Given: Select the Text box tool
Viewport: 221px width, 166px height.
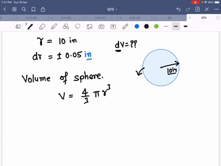Looking at the screenshot, I should [x=113, y=27].
